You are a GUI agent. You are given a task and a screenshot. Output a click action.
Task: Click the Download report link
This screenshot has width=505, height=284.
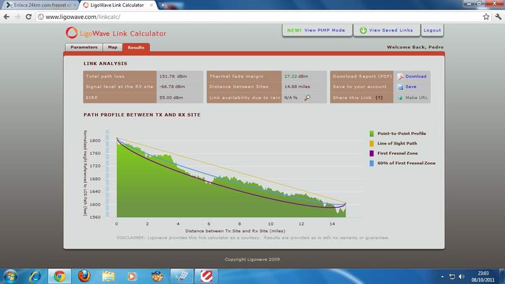coord(416,76)
